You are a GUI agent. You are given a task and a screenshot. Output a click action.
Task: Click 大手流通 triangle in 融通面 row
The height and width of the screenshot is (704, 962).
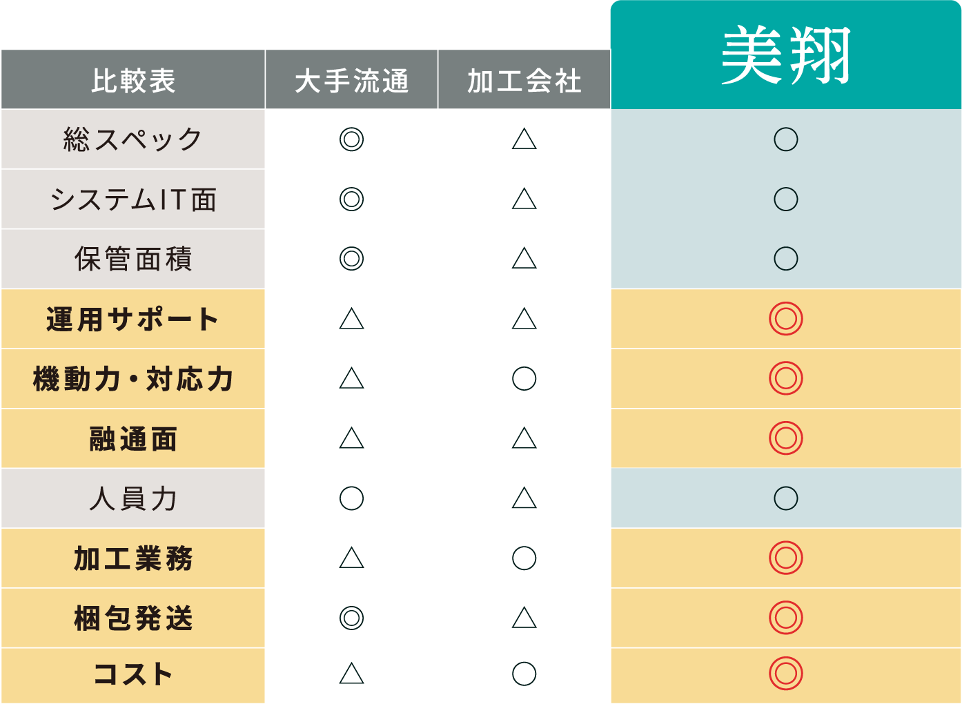(351, 438)
